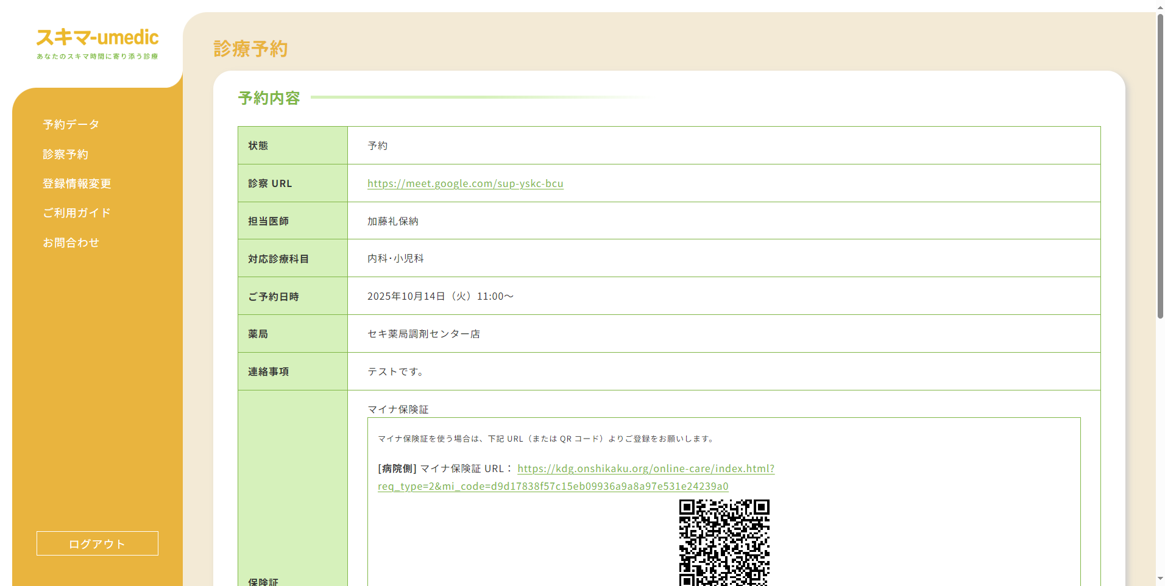
Task: Navigate to 登録情報変更 from the sidebar
Action: pyautogui.click(x=76, y=183)
